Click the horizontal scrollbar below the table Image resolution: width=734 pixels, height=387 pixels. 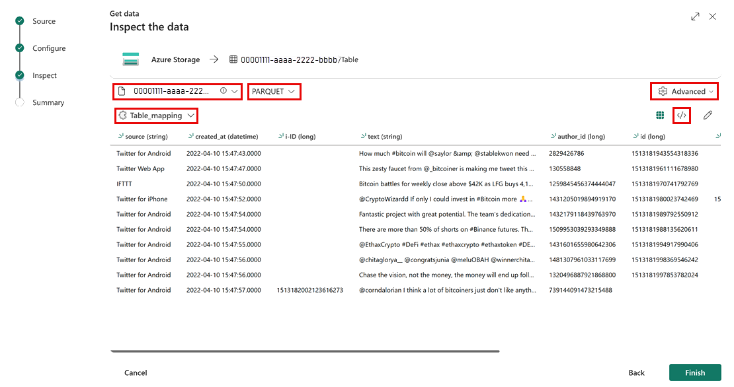point(305,351)
